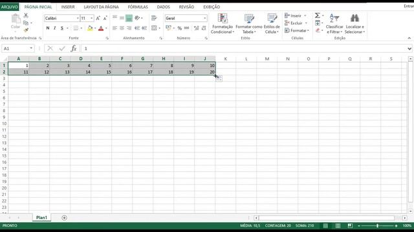Switch to Page Layout view icon
Viewport: 414px width, 232px height.
[338, 226]
